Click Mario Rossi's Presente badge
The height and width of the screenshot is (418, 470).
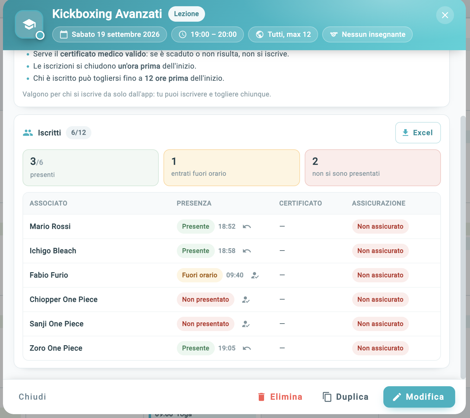tap(196, 227)
